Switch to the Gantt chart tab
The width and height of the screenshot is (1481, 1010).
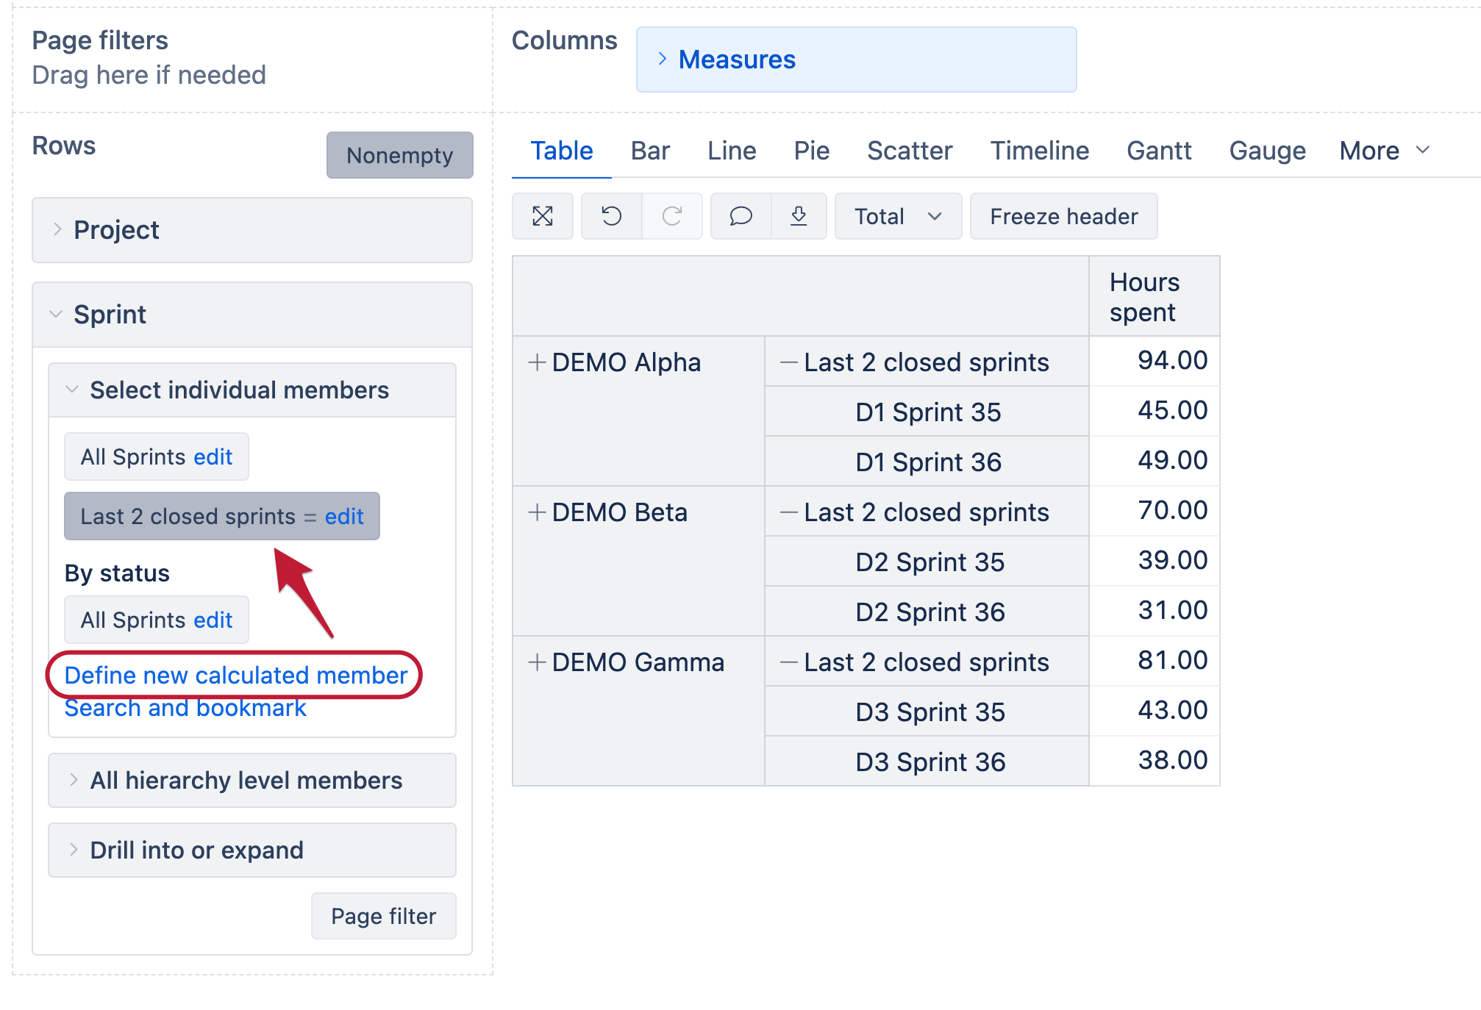pyautogui.click(x=1158, y=151)
